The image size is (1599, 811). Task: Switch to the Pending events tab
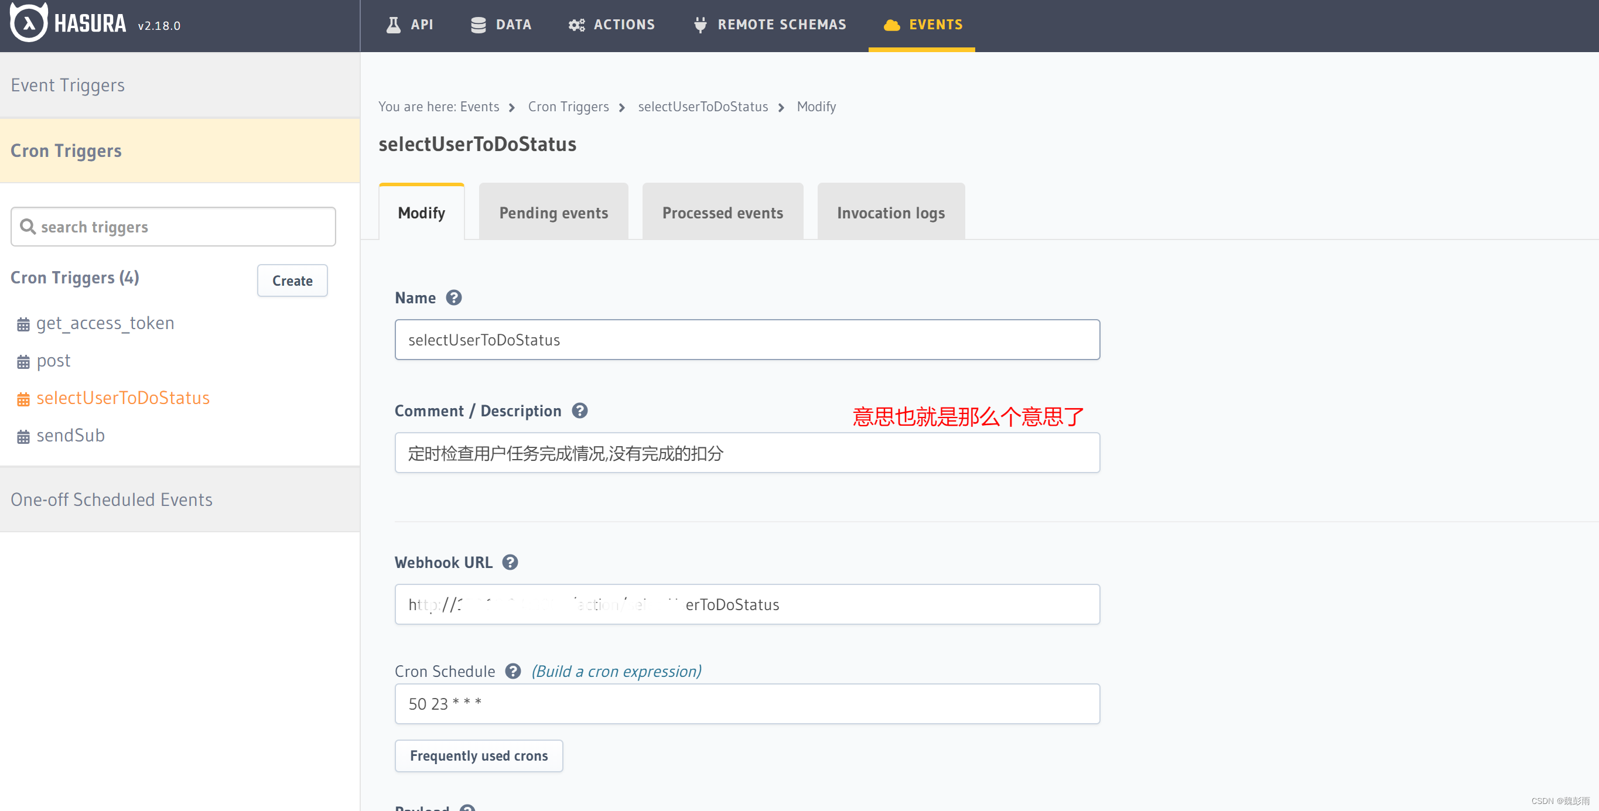tap(553, 213)
